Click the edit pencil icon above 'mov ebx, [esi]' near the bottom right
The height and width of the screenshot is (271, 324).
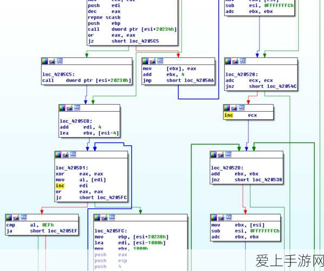(221, 218)
